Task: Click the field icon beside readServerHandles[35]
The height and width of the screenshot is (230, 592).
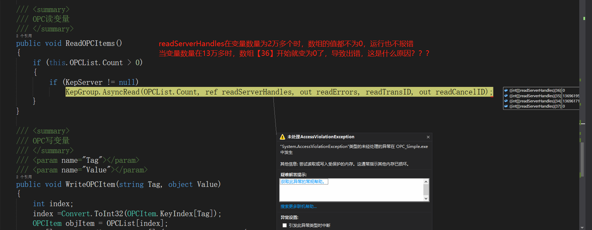Action: click(x=506, y=96)
